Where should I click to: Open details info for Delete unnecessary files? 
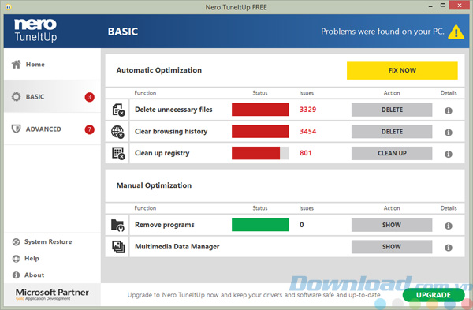click(449, 110)
